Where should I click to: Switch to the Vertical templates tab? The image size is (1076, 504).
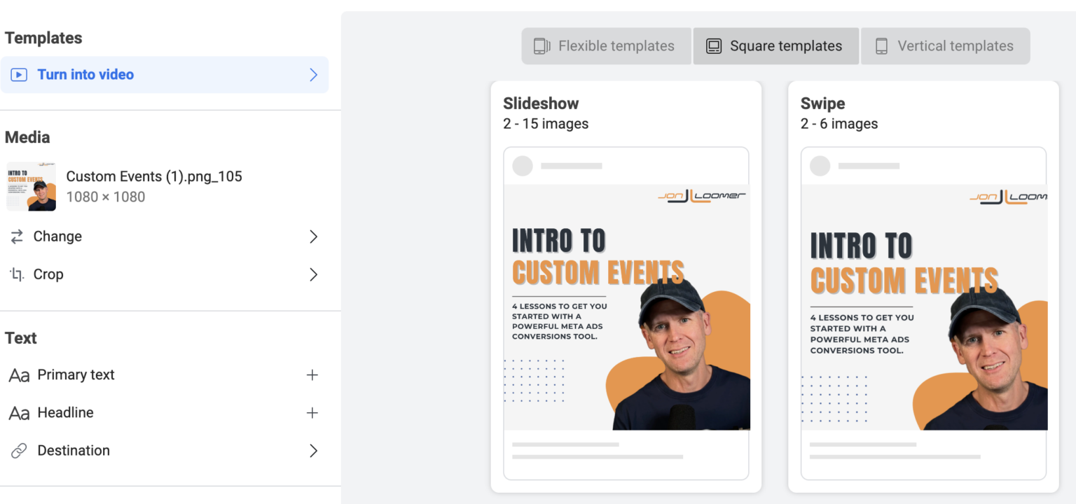pyautogui.click(x=945, y=45)
